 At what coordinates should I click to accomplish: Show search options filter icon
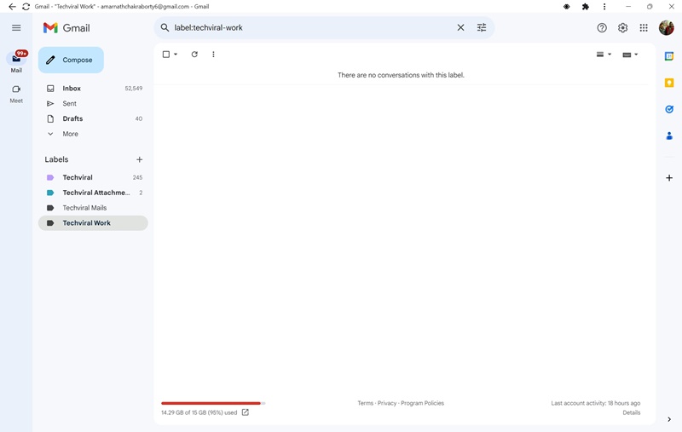click(x=482, y=28)
